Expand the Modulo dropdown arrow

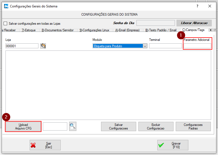145,46
